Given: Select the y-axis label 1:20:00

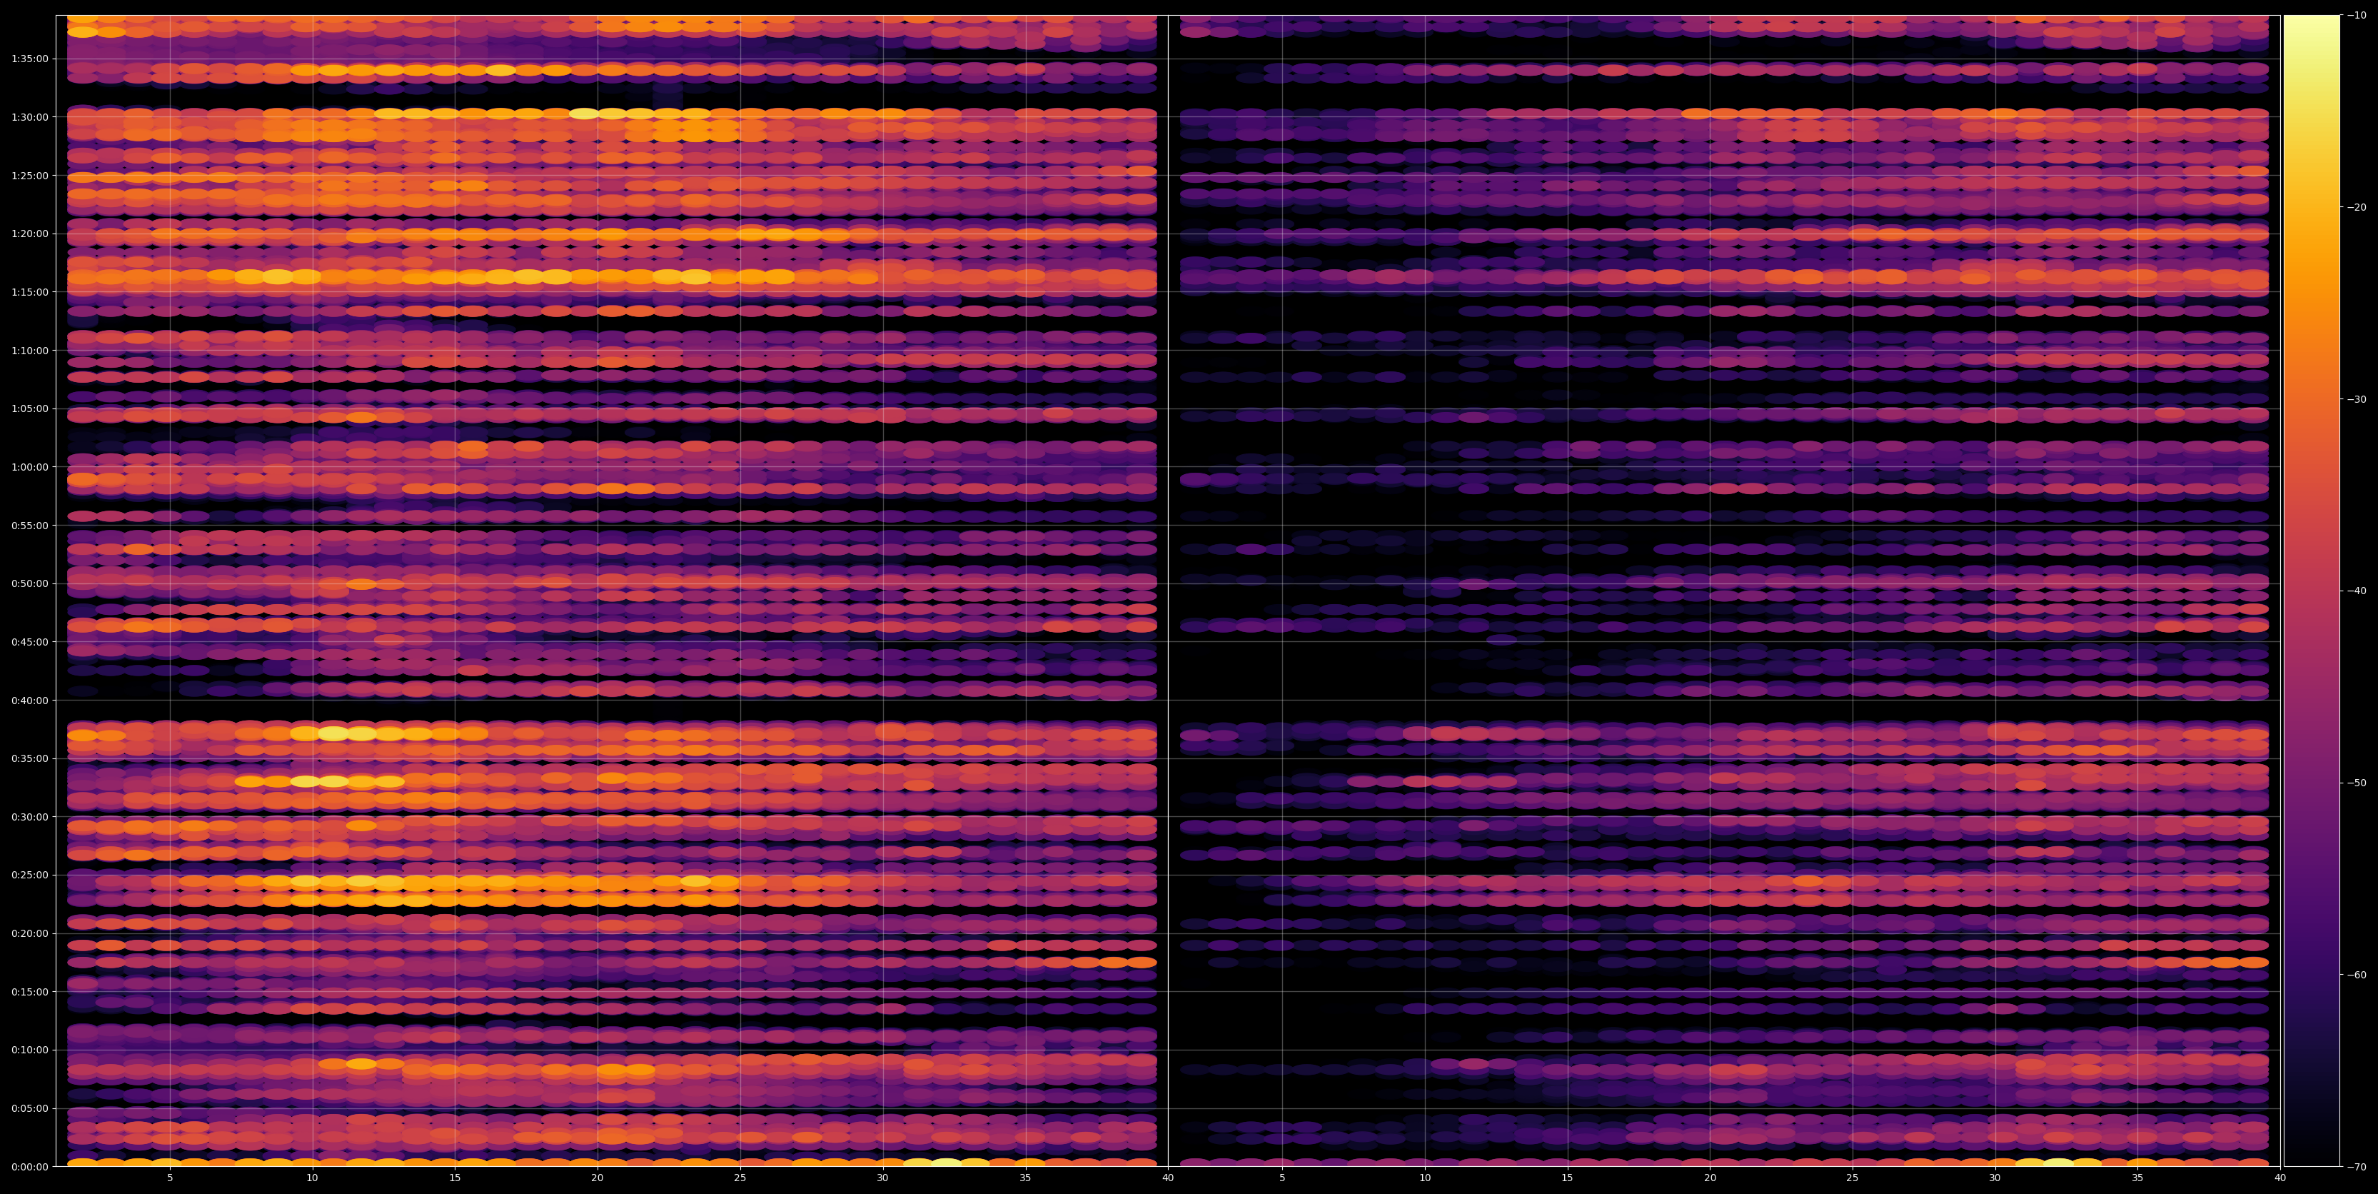Looking at the screenshot, I should click(x=29, y=234).
